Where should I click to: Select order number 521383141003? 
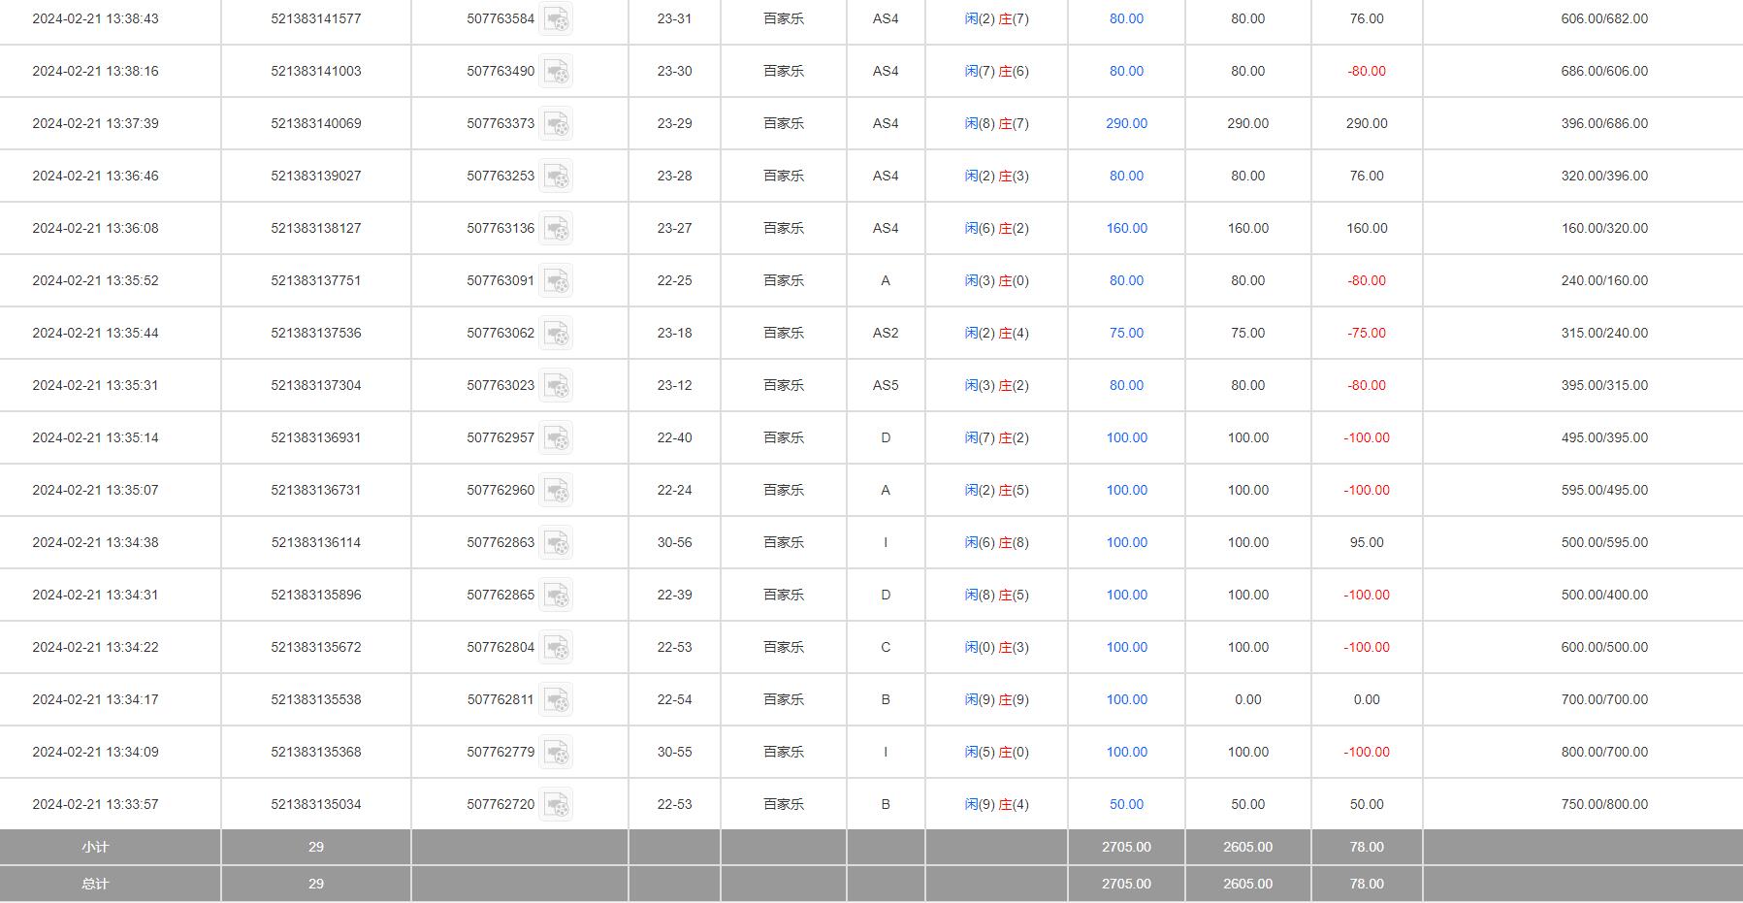click(x=316, y=71)
